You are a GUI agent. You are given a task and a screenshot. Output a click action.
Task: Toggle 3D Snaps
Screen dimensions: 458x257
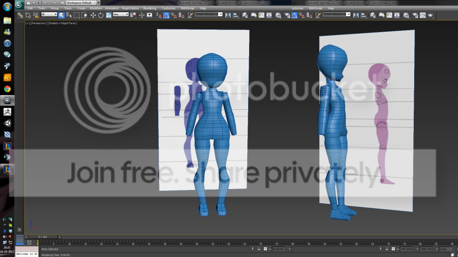(159, 15)
